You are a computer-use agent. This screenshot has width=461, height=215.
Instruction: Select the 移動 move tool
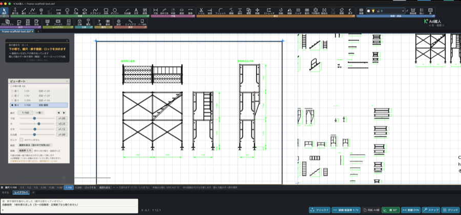coord(257,11)
